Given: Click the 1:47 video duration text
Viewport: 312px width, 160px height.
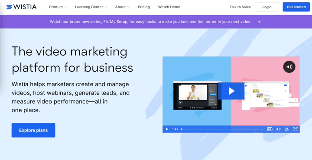Looking at the screenshot, I should tap(175, 129).
